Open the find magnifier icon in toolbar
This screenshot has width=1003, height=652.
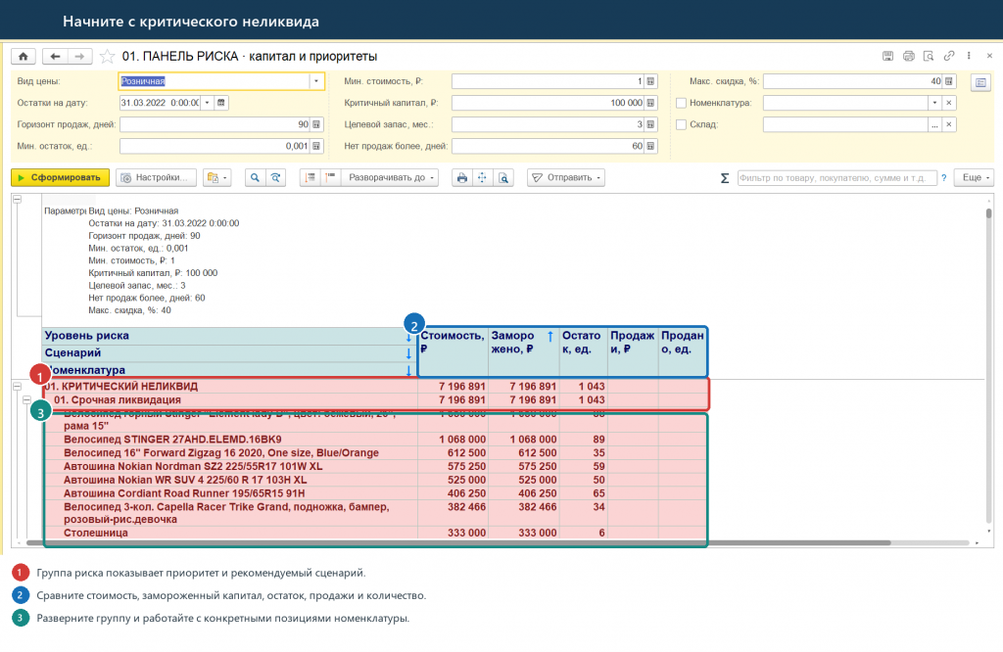(x=256, y=178)
